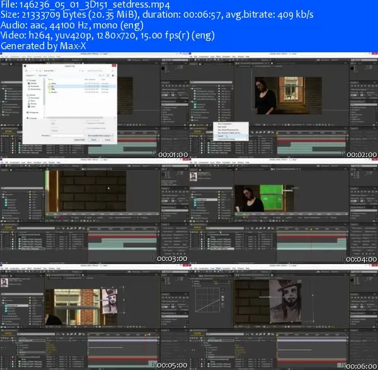Click Cancel in the Import File dialog

(108, 140)
